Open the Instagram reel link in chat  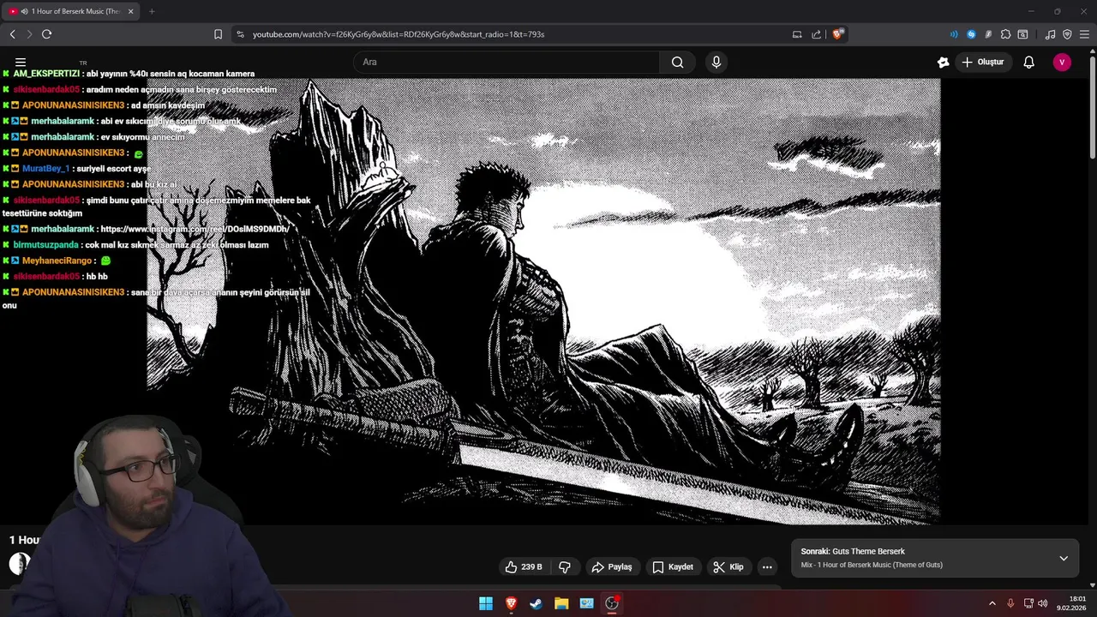(x=194, y=229)
